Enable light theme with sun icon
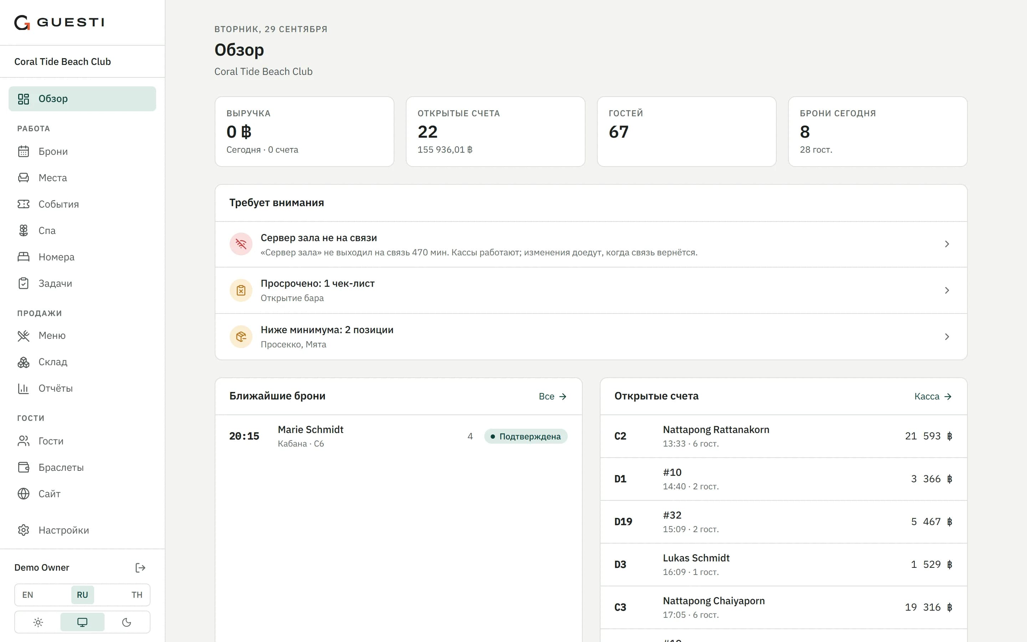 click(x=38, y=622)
